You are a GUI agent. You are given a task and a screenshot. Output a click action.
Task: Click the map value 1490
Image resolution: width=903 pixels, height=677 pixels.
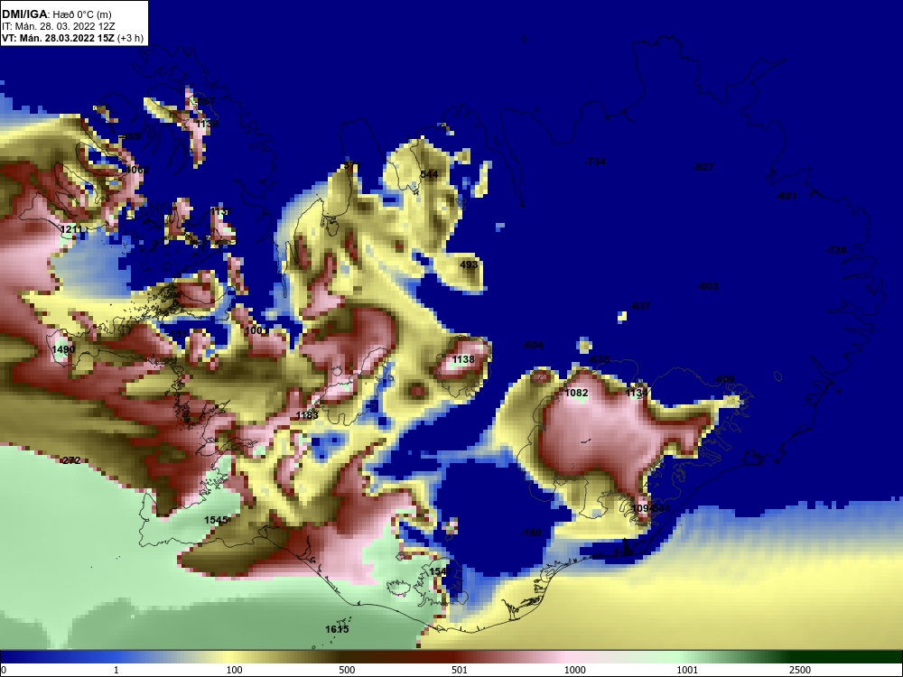tap(63, 349)
